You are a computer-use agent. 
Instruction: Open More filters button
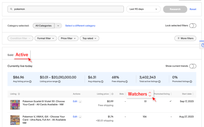185,38
